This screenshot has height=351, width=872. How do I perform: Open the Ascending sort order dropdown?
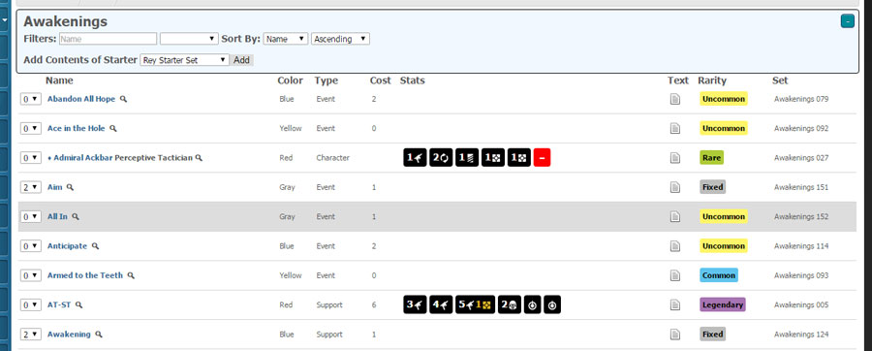click(340, 39)
